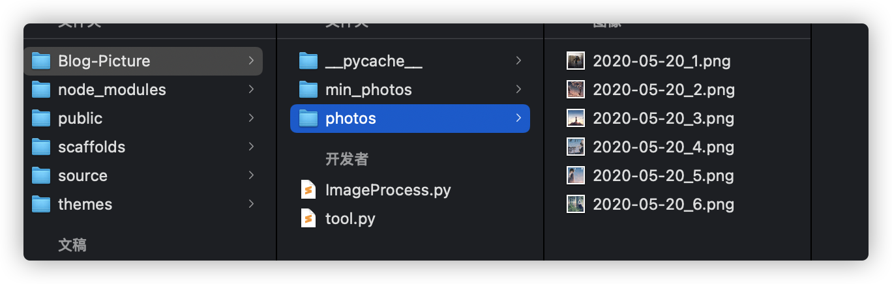892x284 pixels.
Task: Click the tool.py file icon
Action: coord(308,219)
